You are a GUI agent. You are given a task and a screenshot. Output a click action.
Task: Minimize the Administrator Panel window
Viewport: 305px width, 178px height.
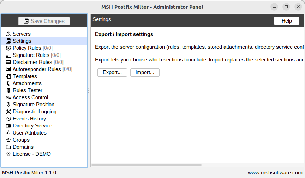274,7
